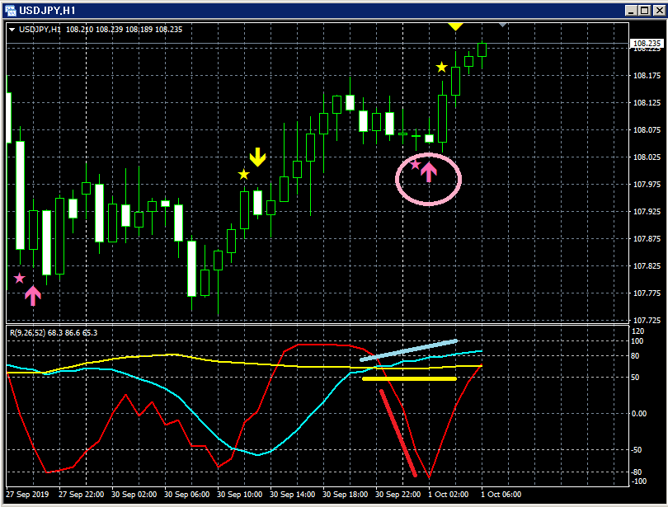Viewport: 668px width, 507px height.
Task: Click the 107.975 price scale value
Action: tap(647, 185)
